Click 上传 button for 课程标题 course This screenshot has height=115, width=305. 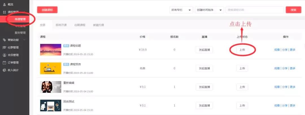pyautogui.click(x=242, y=50)
